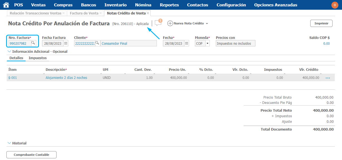The image size is (342, 160).
Task: Expand the Nueva Nota Crédito dropdown arrow
Action: [207, 24]
